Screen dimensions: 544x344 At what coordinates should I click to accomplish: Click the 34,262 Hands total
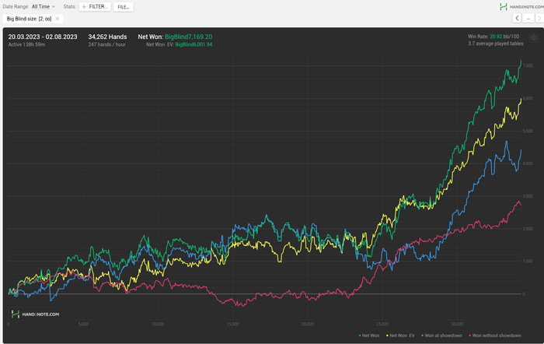107,37
